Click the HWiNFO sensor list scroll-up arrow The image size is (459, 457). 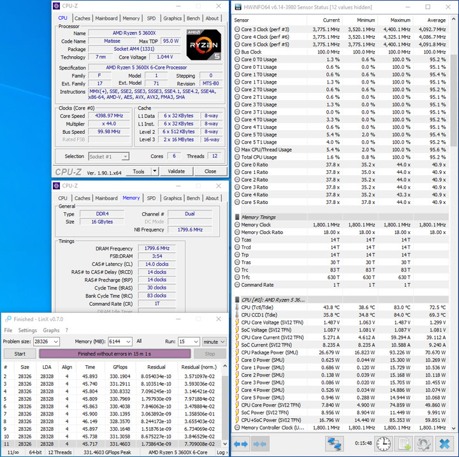click(x=453, y=19)
